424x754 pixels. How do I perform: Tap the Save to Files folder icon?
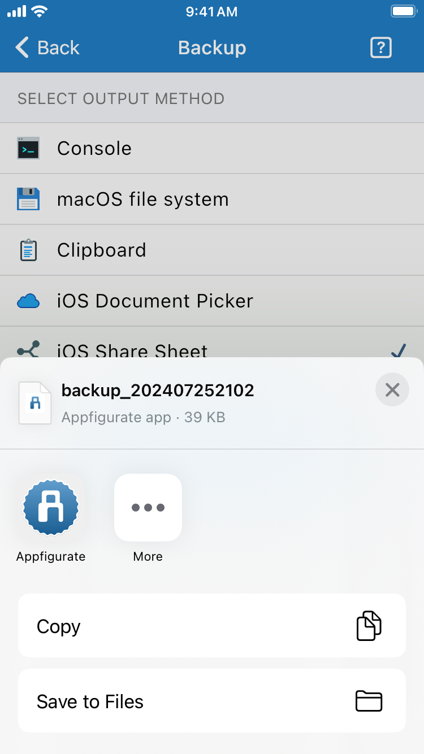point(369,701)
